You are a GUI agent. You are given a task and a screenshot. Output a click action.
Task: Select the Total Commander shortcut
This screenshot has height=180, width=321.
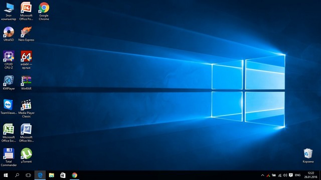pyautogui.click(x=9, y=157)
